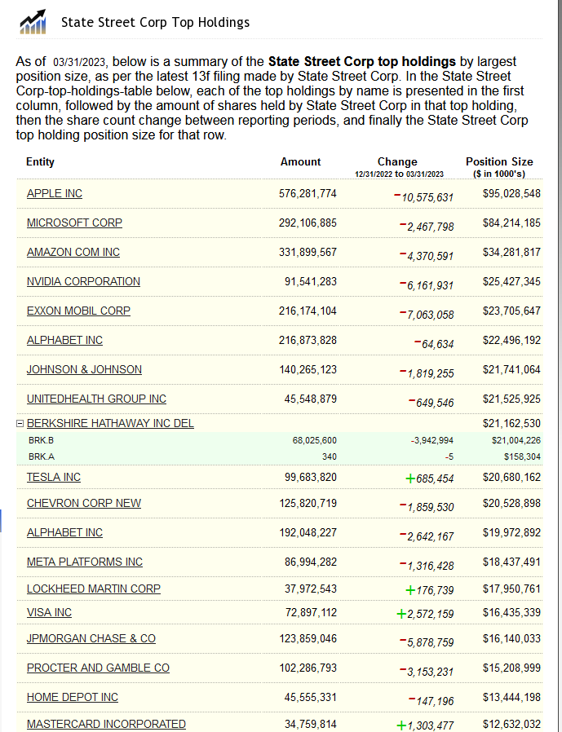Open the EXXON MOBIL CORP link
Screen dimensions: 562x732
pos(78,311)
